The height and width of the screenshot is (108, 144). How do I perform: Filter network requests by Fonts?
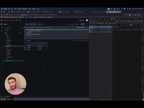point(103,23)
